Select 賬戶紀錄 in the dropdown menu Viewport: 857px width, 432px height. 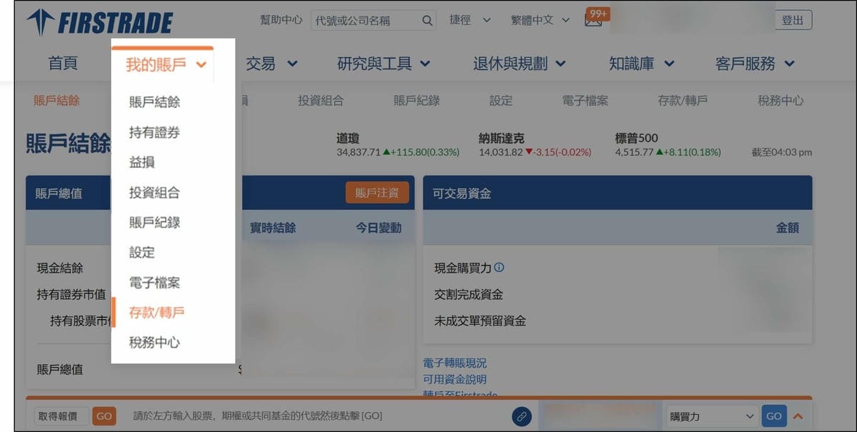click(x=154, y=222)
